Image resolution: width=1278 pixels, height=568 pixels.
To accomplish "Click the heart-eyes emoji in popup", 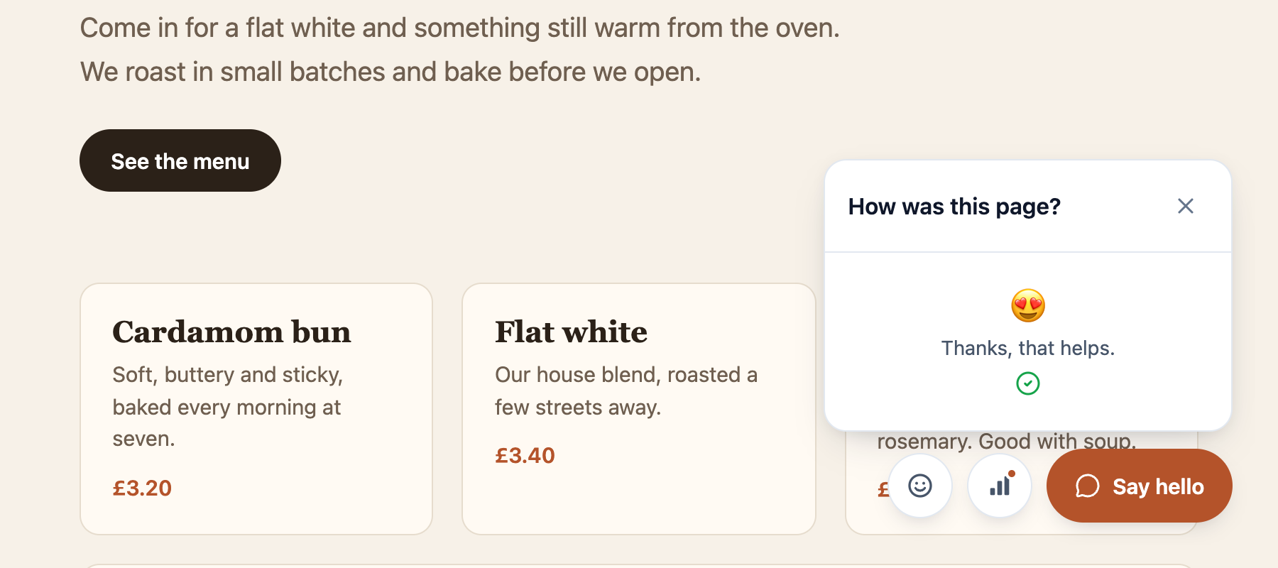I will (x=1028, y=306).
